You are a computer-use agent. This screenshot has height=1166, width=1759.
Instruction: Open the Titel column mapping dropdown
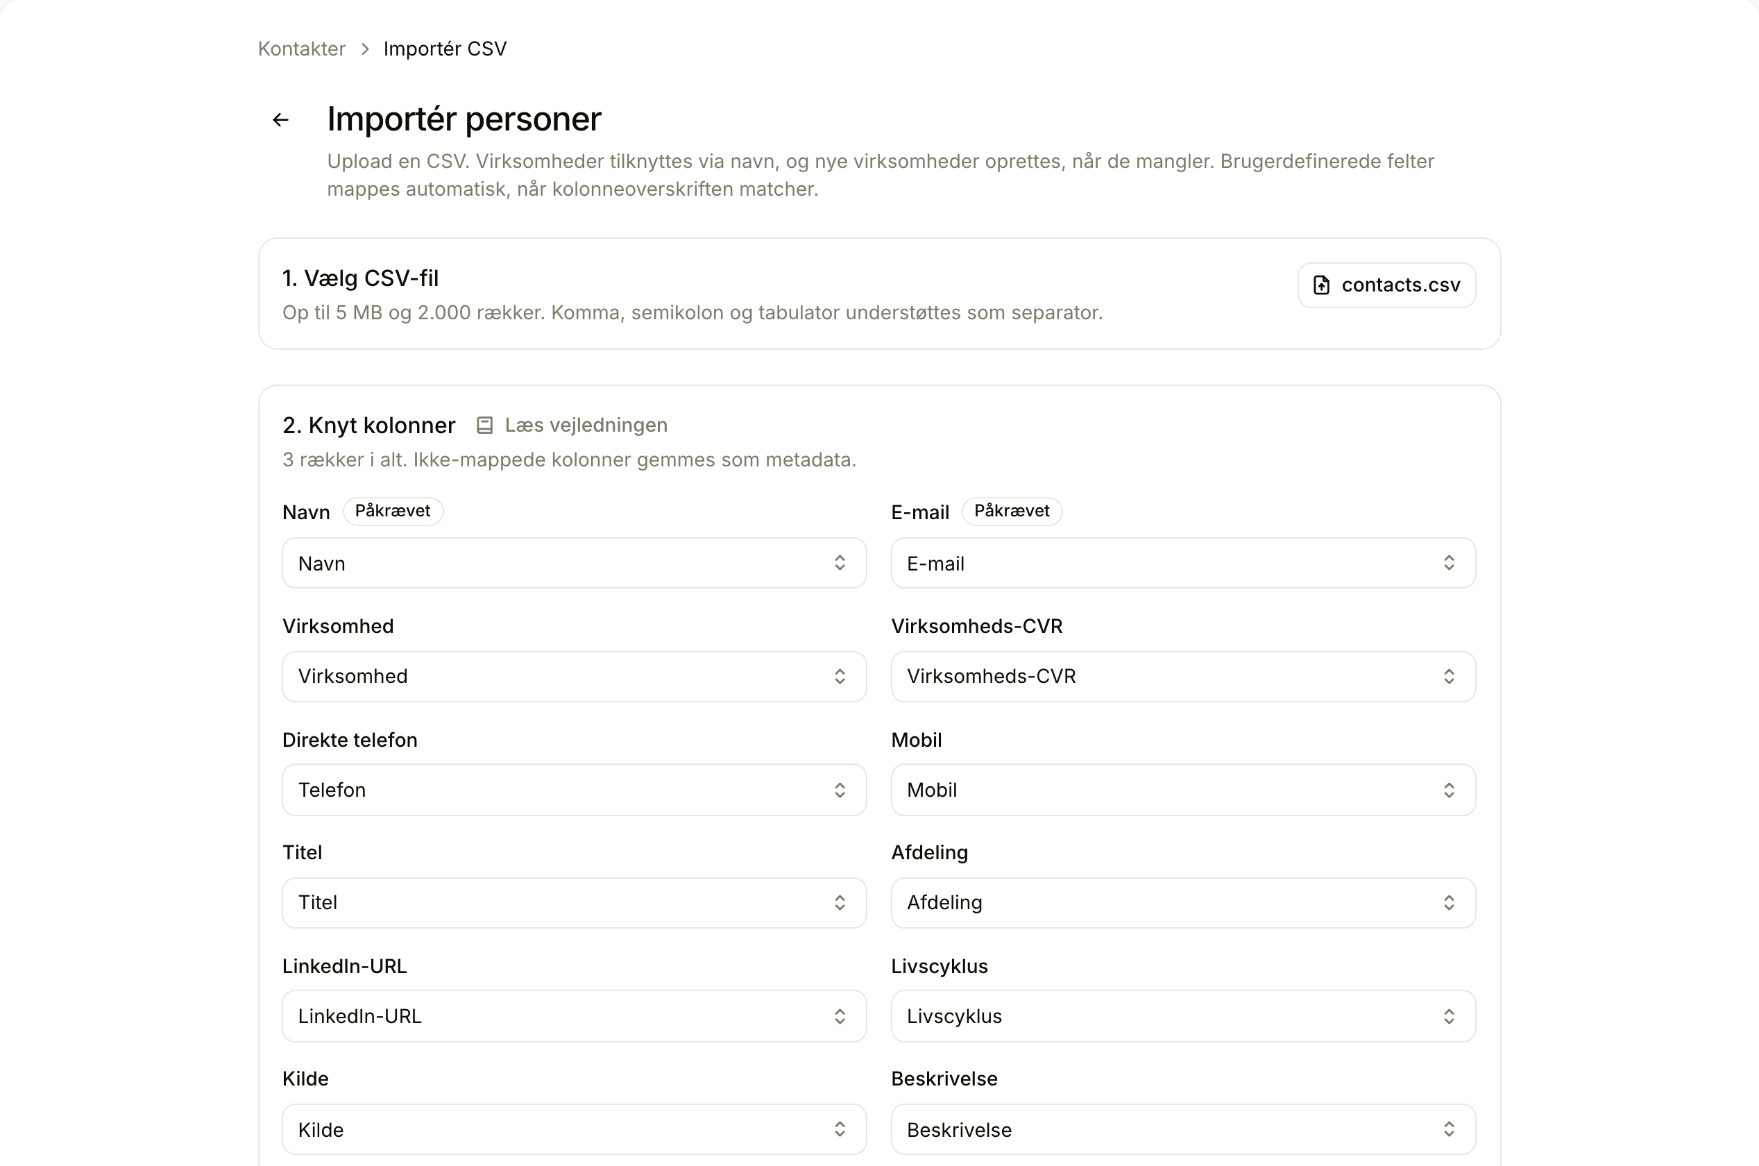(574, 903)
